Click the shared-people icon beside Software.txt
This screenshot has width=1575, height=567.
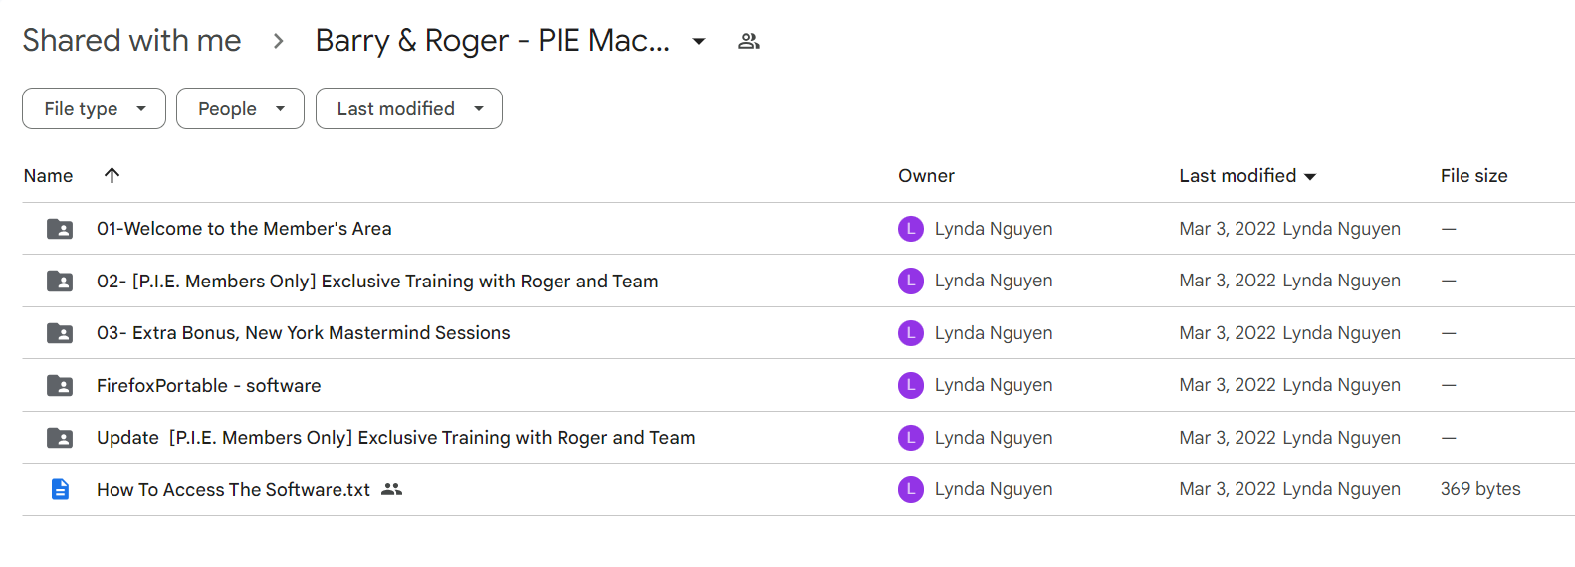[x=392, y=489]
